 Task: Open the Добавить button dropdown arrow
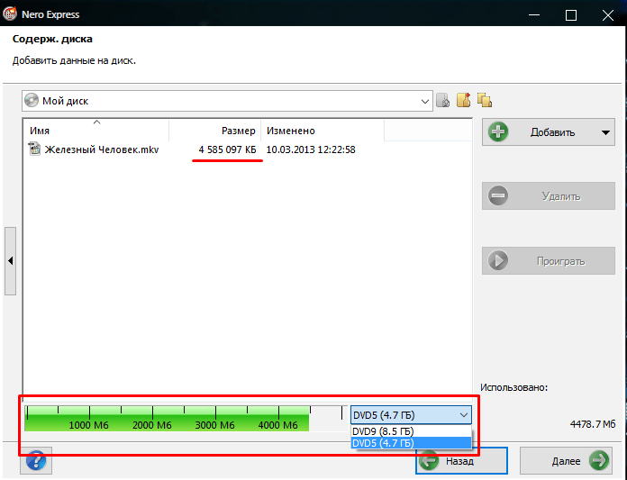point(605,132)
